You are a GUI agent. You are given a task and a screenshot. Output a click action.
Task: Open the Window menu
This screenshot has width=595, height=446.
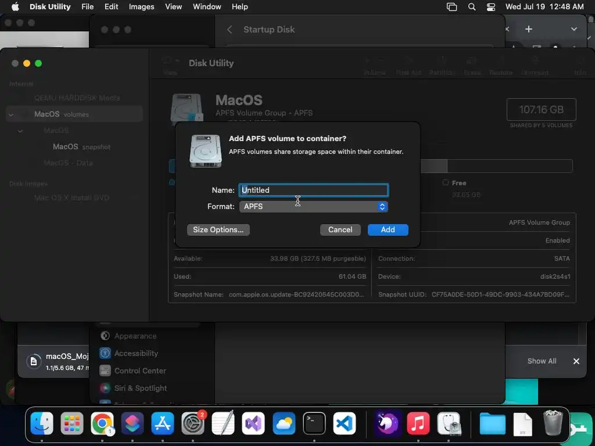tap(207, 6)
